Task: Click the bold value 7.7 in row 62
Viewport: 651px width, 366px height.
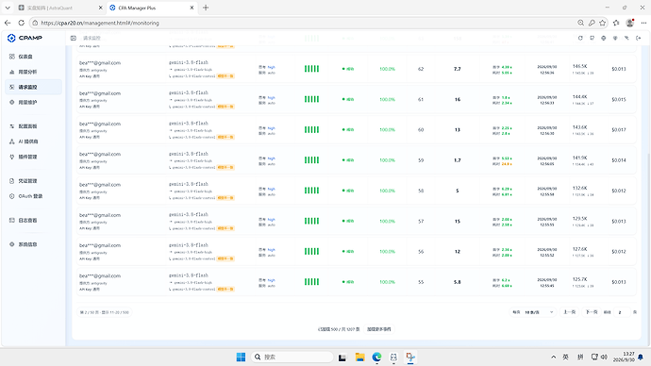Action: 457,69
